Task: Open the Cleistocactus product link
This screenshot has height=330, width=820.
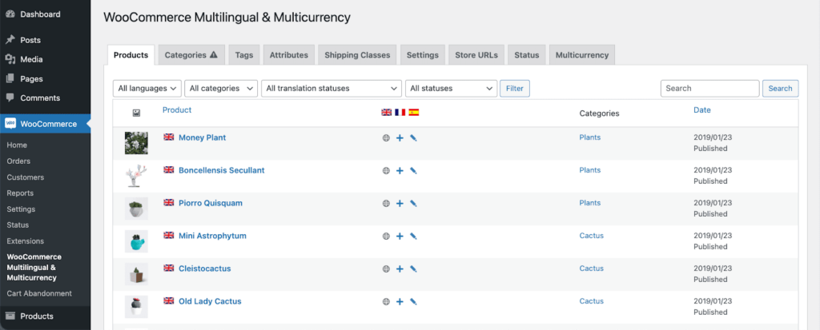Action: [204, 268]
